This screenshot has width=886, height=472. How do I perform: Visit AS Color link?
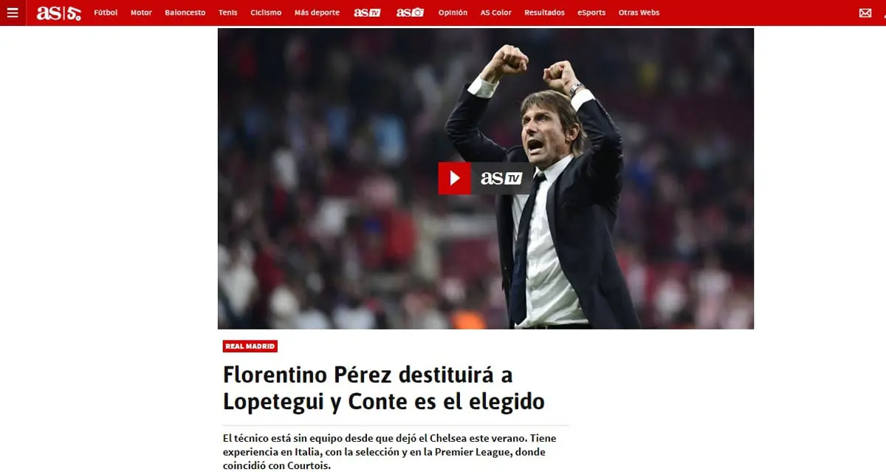496,13
